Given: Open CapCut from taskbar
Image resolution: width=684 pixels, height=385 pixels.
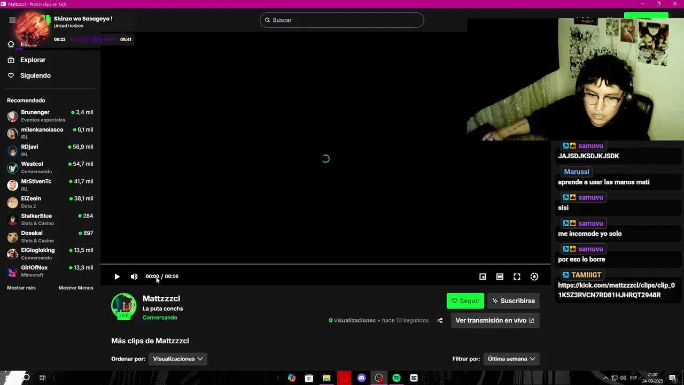Looking at the screenshot, I should click(x=414, y=378).
